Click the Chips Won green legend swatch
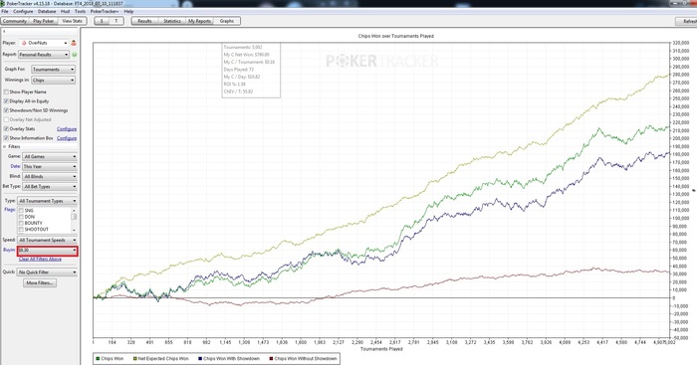 click(x=98, y=358)
